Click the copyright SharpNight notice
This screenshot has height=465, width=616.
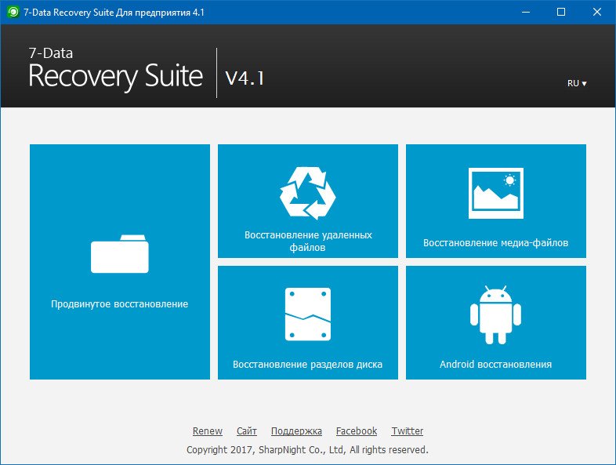pyautogui.click(x=307, y=449)
